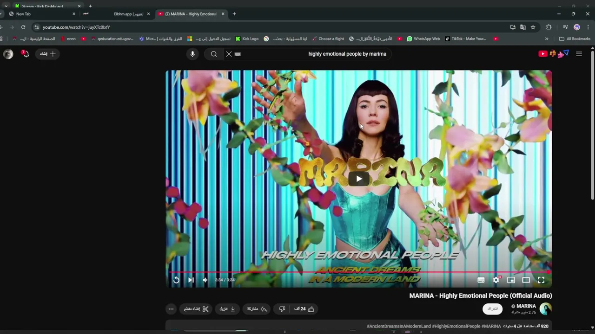Viewport: 595px width, 334px height.
Task: Click the large play button on video
Action: (359, 179)
